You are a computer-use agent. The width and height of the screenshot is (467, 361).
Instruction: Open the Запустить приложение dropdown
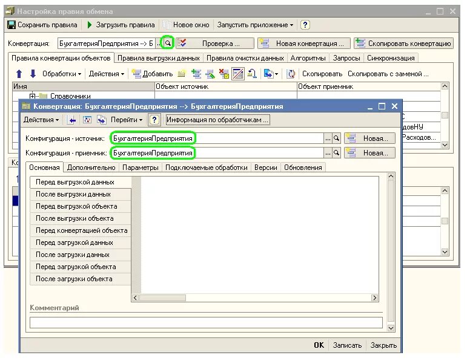255,25
